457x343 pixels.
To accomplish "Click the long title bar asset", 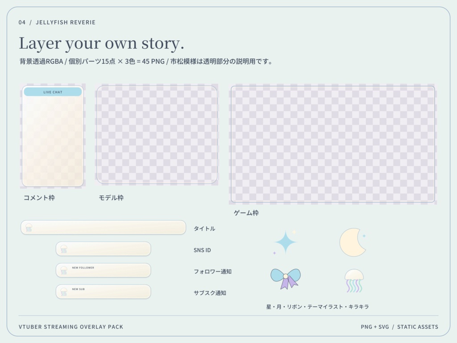I will click(103, 227).
